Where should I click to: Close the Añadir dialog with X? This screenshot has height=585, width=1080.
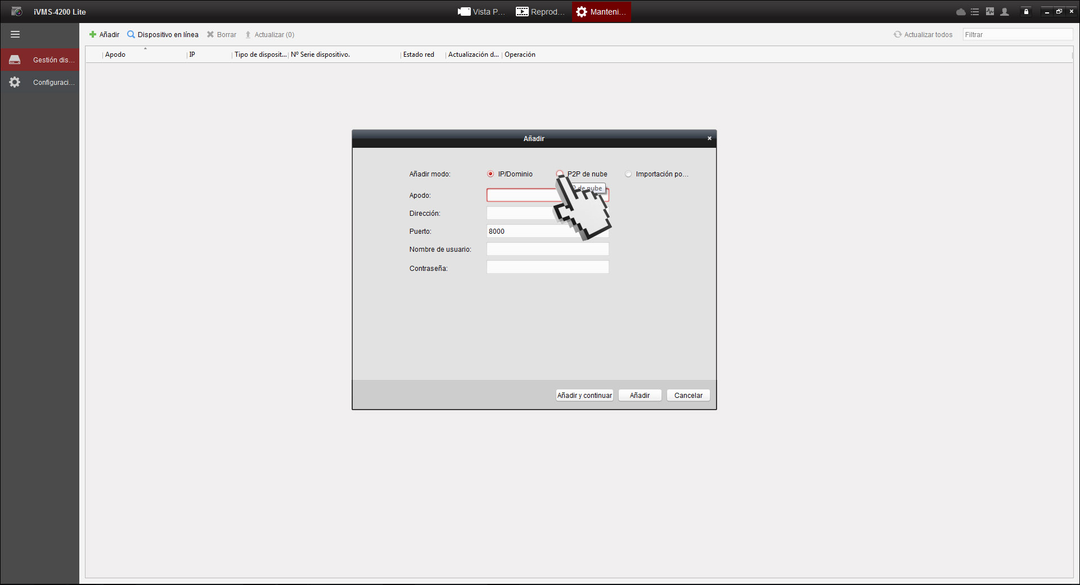pyautogui.click(x=709, y=138)
